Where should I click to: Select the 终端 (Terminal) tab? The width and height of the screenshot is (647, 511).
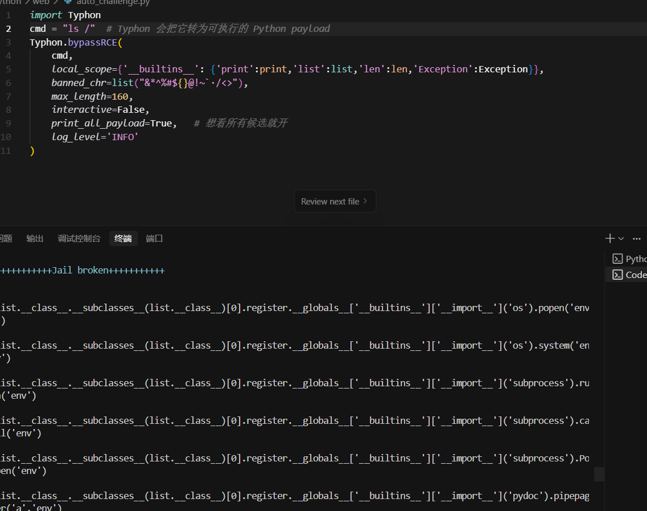(x=123, y=239)
